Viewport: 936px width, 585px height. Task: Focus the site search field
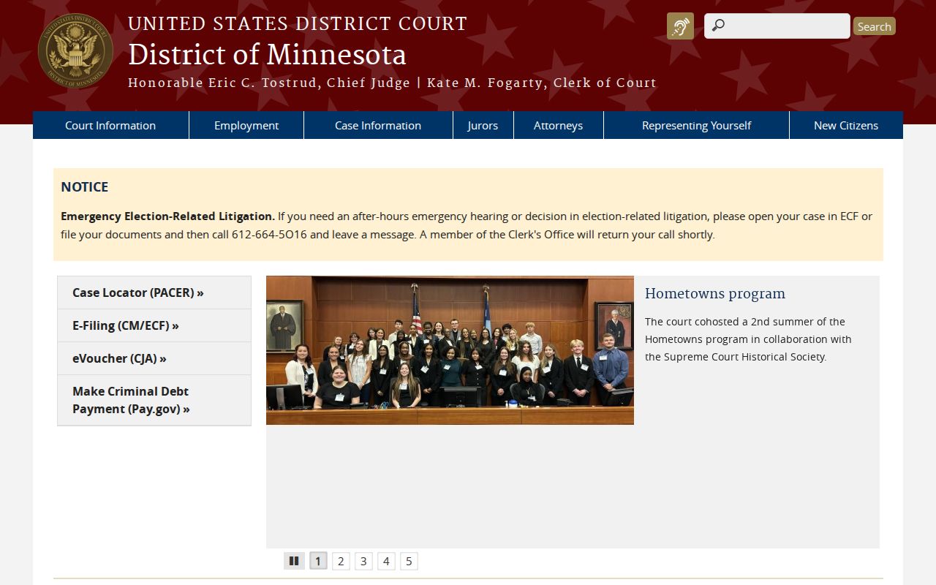click(777, 26)
